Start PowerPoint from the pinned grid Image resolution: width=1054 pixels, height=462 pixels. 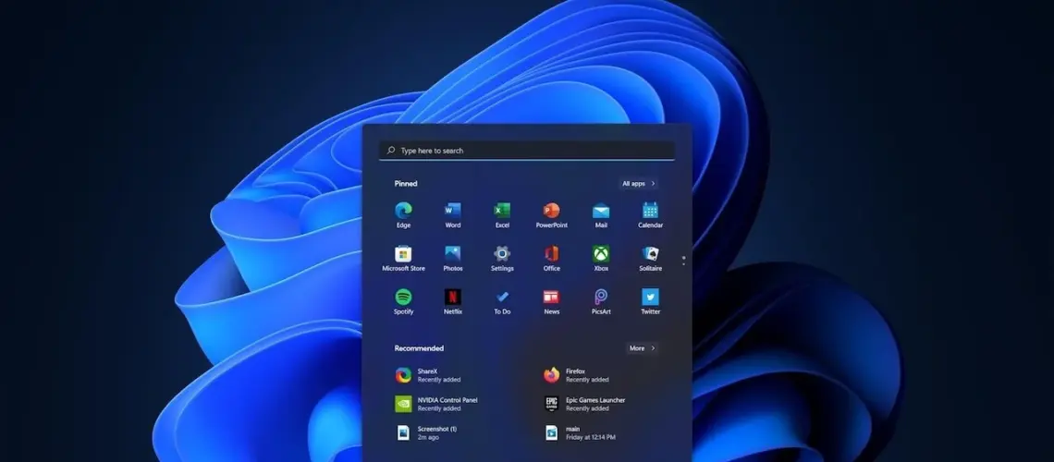(x=551, y=211)
